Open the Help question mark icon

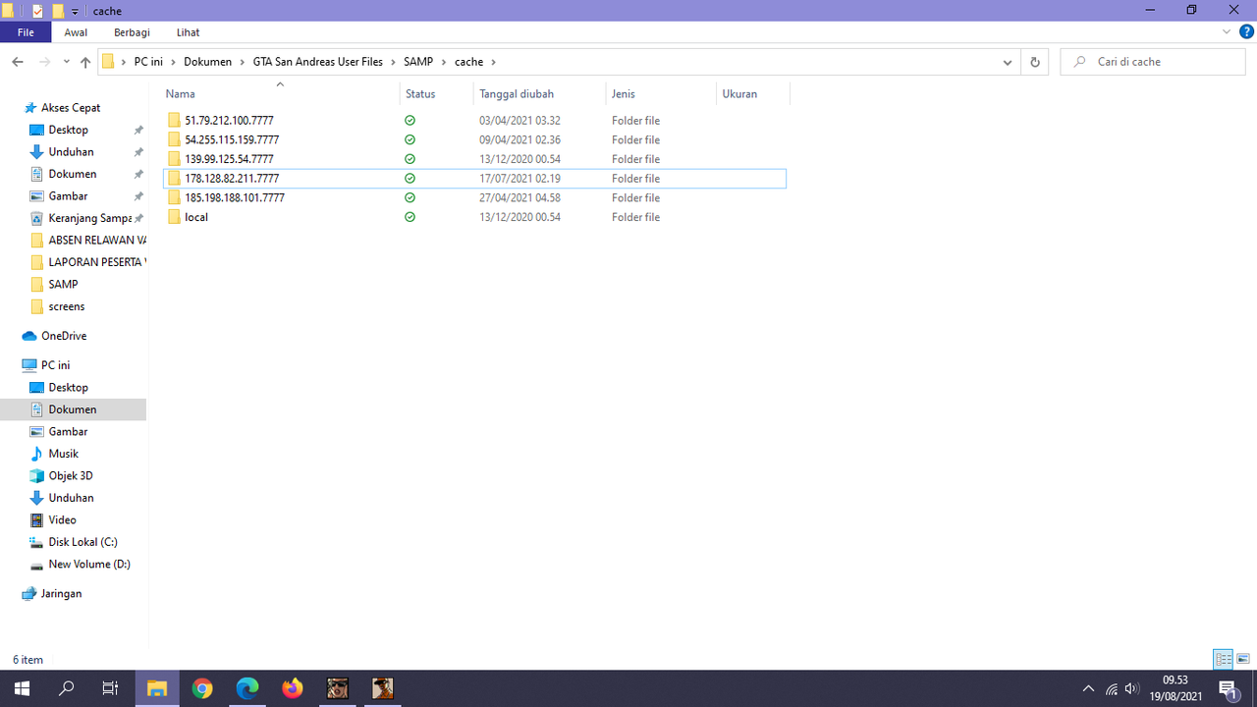tap(1246, 33)
